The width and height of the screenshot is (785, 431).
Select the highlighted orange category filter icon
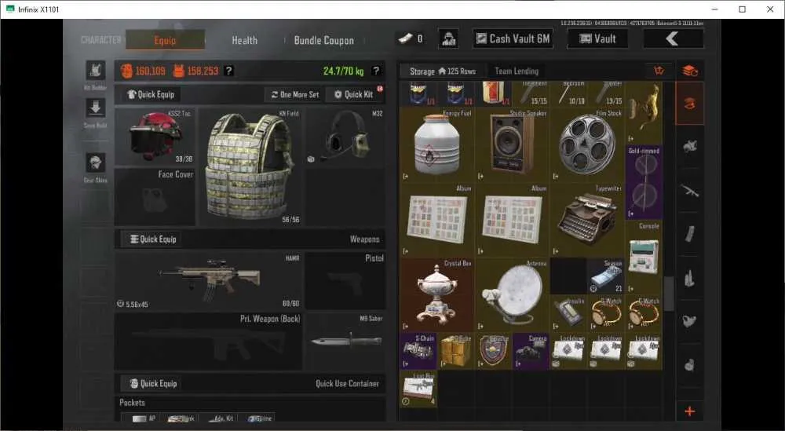(x=690, y=104)
